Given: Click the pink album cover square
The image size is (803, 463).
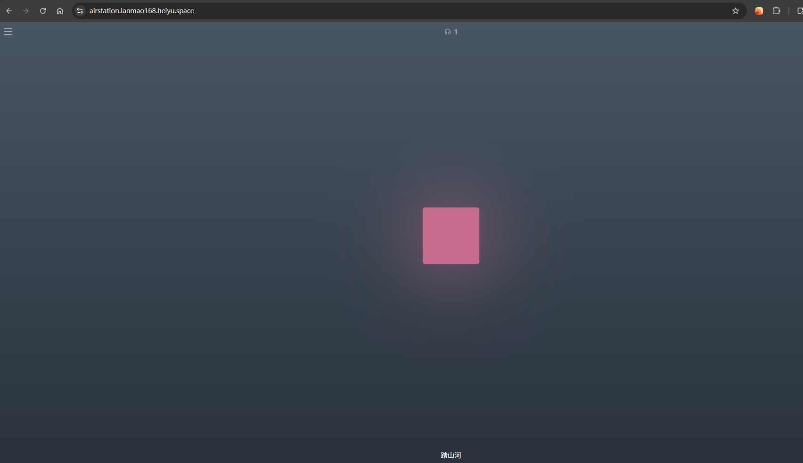Looking at the screenshot, I should pyautogui.click(x=451, y=236).
